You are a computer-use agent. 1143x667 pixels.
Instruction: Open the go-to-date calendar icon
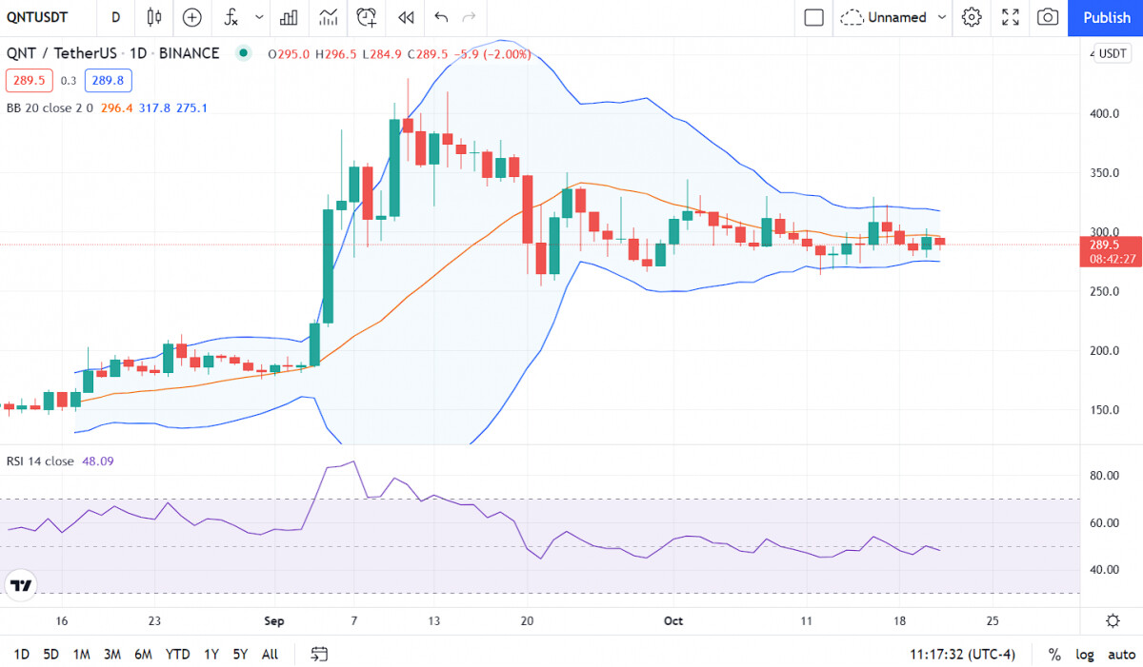[x=319, y=655]
